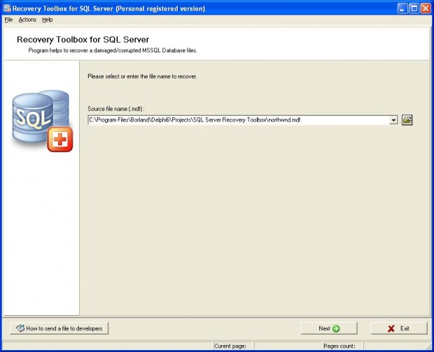Image resolution: width=434 pixels, height=352 pixels.
Task: Click the 'Source file name (.mdf) :' label
Action: pyautogui.click(x=116, y=109)
